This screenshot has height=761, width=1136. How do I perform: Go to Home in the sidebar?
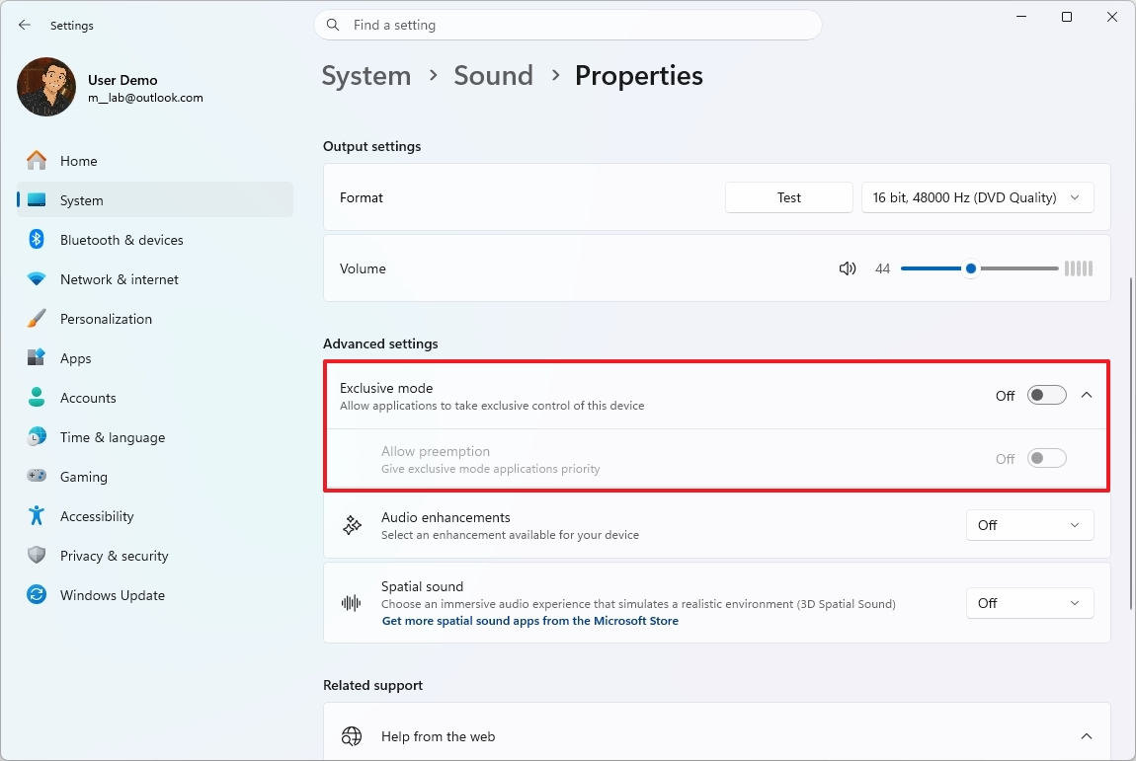(80, 161)
